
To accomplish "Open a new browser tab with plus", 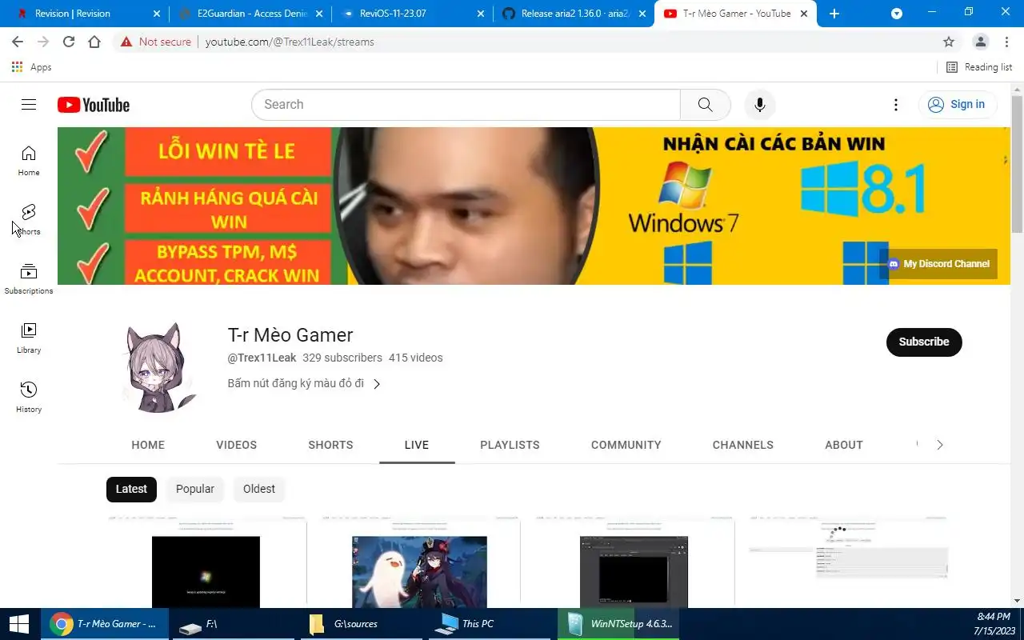I will 834,14.
